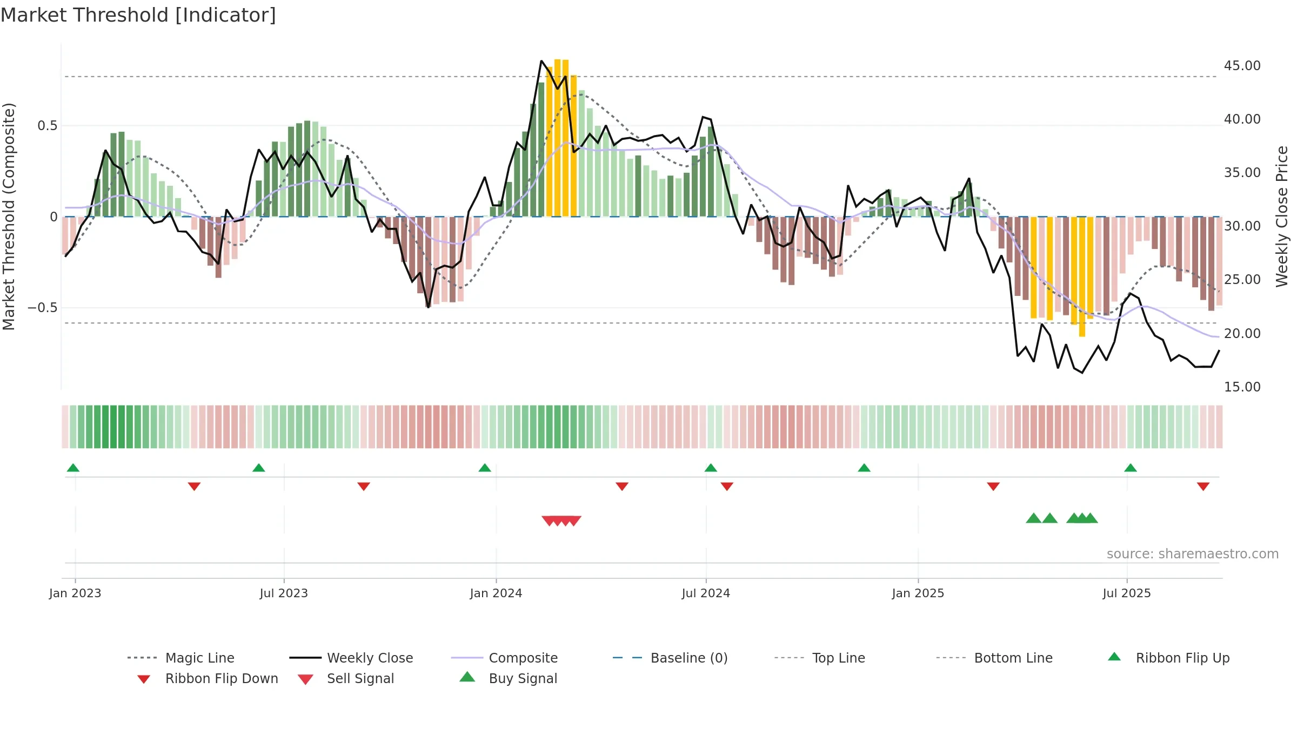Image resolution: width=1297 pixels, height=729 pixels.
Task: Click the 20.00 price axis label
Action: tap(1242, 334)
